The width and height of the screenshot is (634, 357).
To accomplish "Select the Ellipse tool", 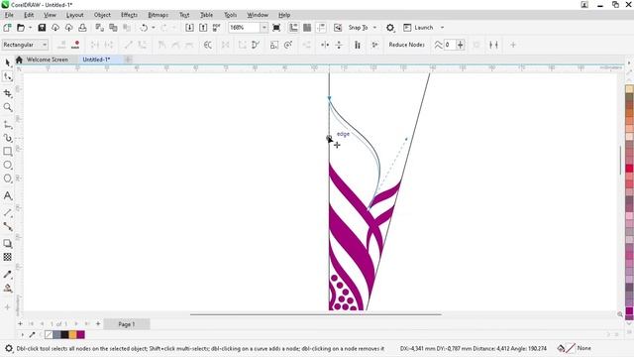I will point(8,166).
